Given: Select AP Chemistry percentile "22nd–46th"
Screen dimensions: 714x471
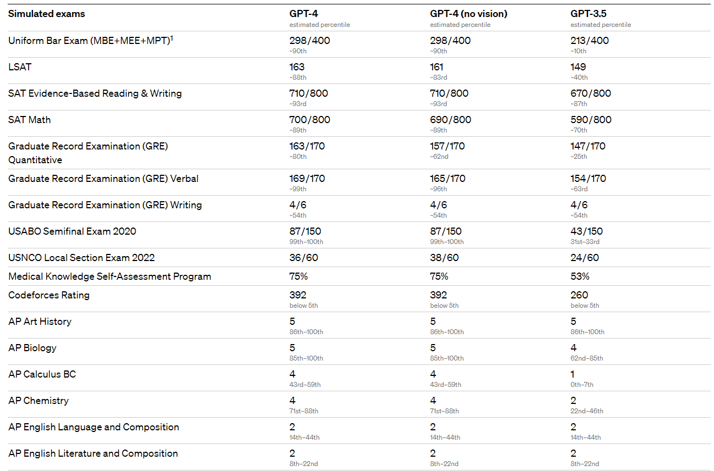Looking at the screenshot, I should (587, 411).
